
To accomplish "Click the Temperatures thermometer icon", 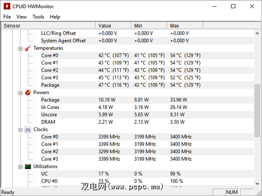I will point(28,48).
